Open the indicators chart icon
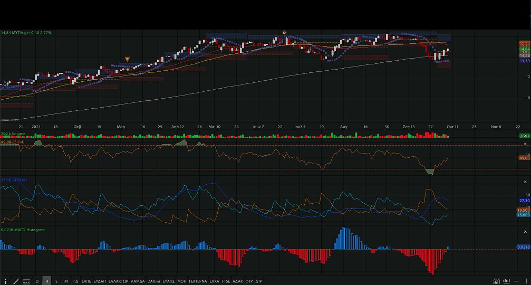The height and width of the screenshot is (285, 531). point(496,281)
